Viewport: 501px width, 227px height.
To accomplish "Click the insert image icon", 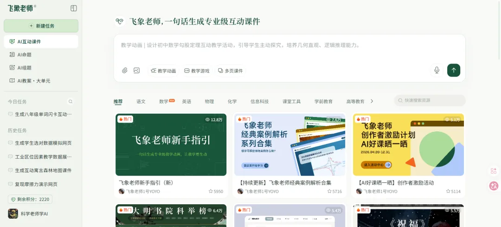I will 136,71.
